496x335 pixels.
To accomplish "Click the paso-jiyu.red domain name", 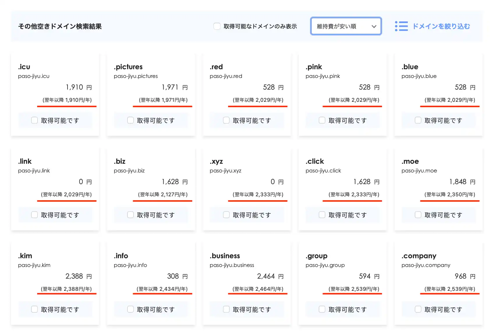I will click(226, 76).
